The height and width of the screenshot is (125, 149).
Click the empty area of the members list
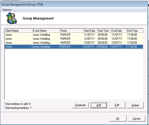click(74, 74)
